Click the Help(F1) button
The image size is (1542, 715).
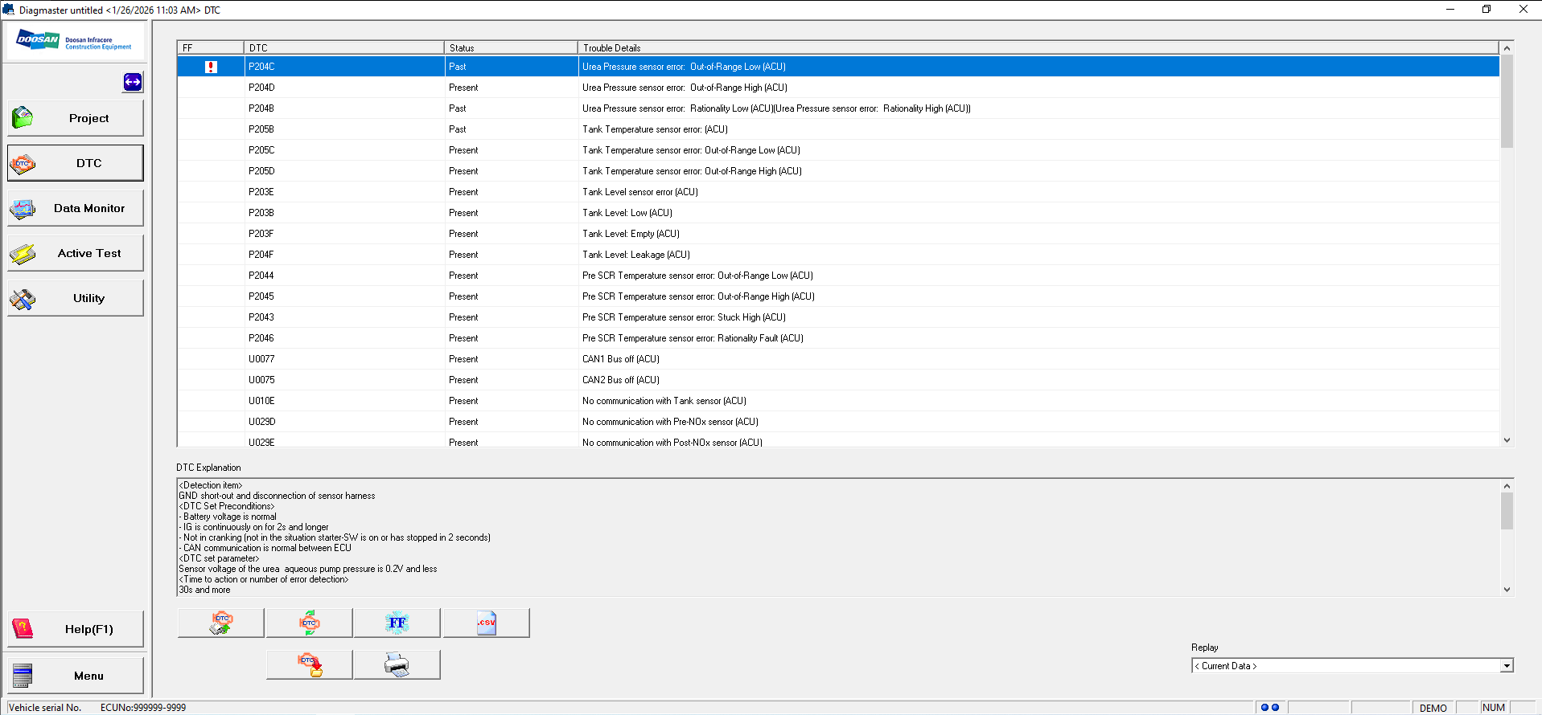(x=76, y=629)
